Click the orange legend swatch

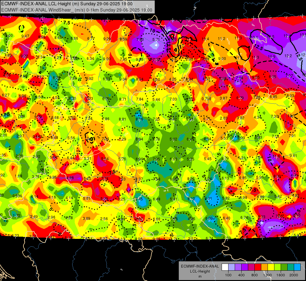(264, 267)
